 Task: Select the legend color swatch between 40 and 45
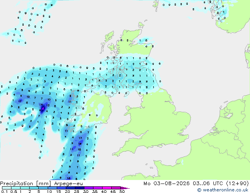pyautogui.click(x=107, y=188)
